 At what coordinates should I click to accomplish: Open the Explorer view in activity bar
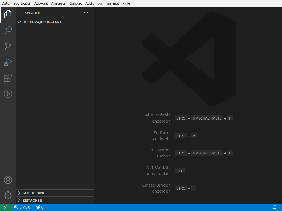[x=8, y=15]
